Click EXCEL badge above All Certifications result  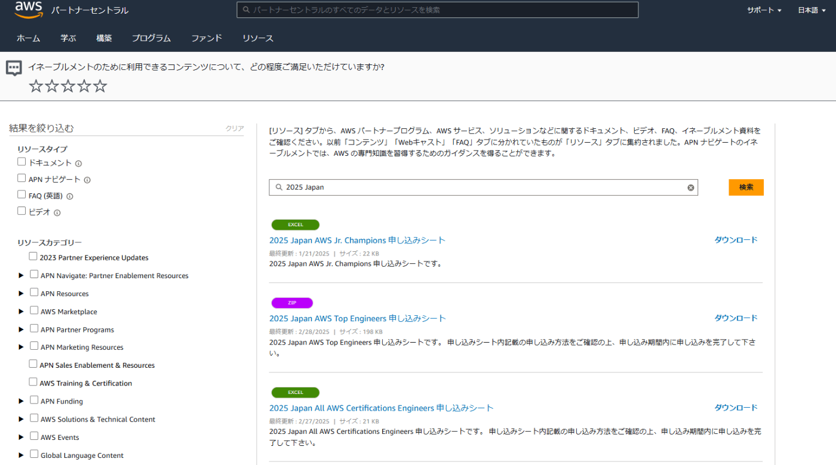pyautogui.click(x=296, y=393)
